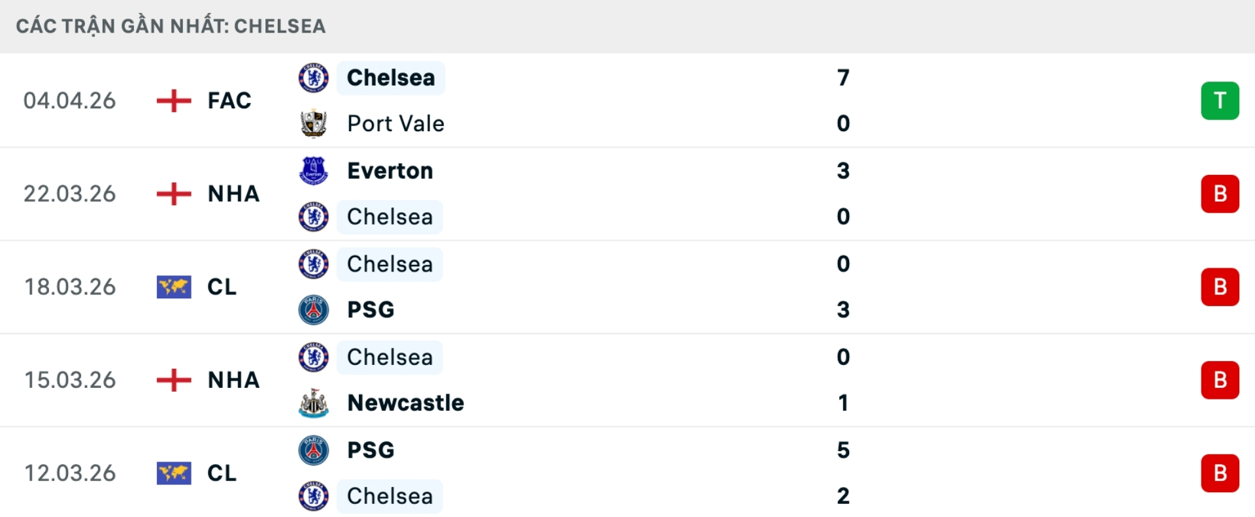The height and width of the screenshot is (517, 1255).
Task: Click the Everton club crest
Action: click(x=314, y=171)
